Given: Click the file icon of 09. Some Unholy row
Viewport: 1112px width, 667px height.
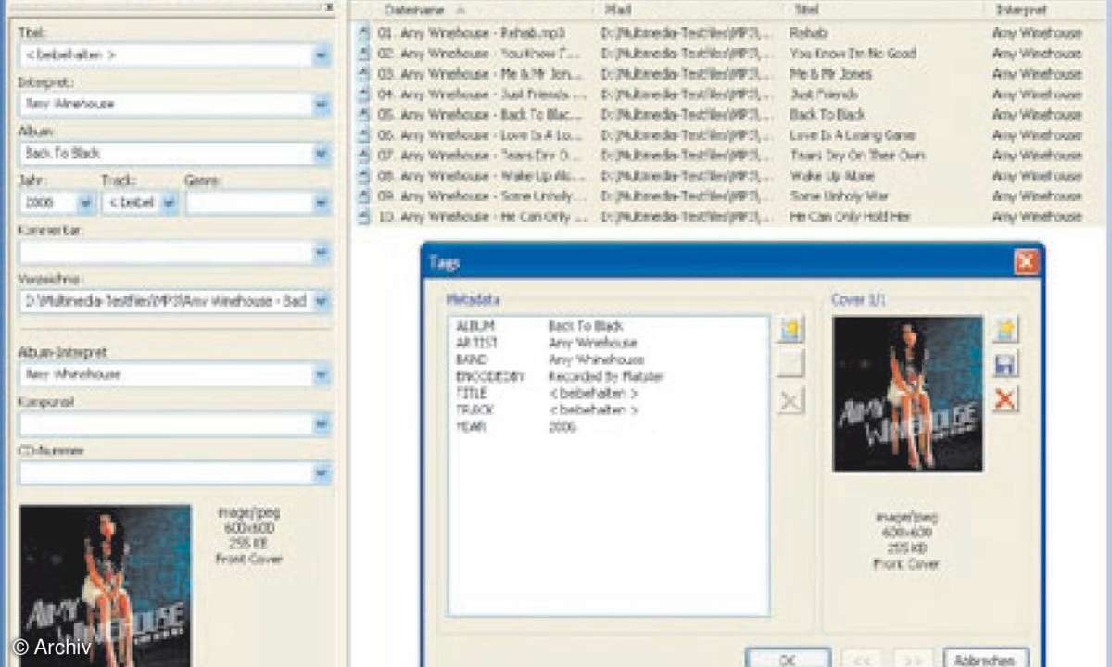Looking at the screenshot, I should click(x=363, y=196).
